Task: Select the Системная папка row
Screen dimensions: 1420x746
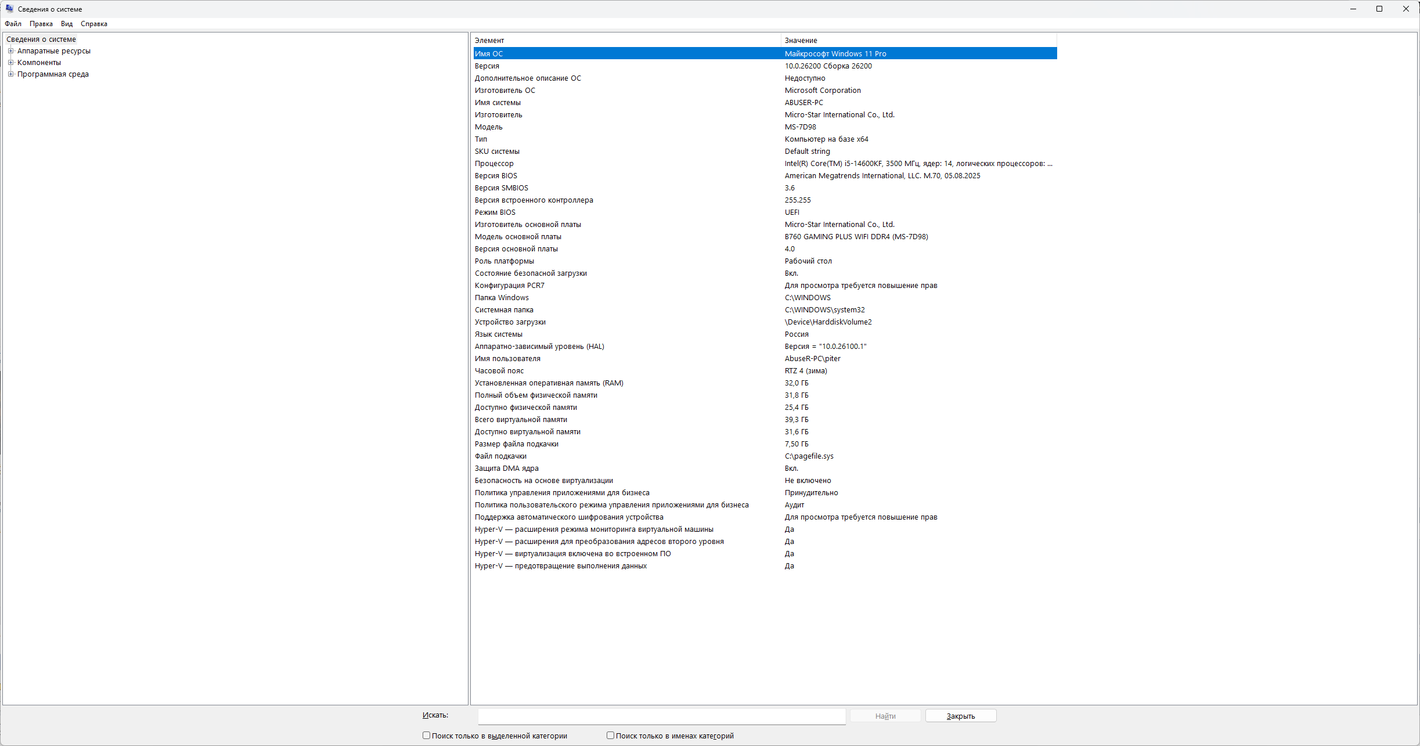Action: (765, 309)
